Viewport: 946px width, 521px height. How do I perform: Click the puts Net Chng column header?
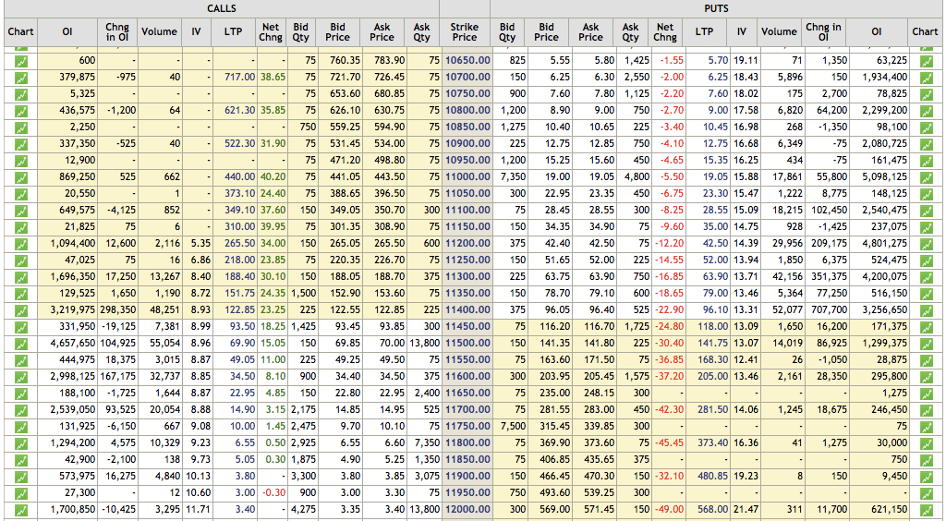tap(665, 32)
